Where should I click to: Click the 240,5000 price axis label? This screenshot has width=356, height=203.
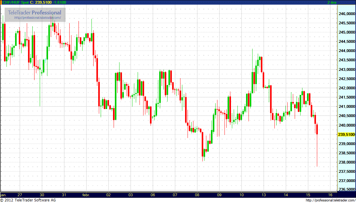coord(346,116)
